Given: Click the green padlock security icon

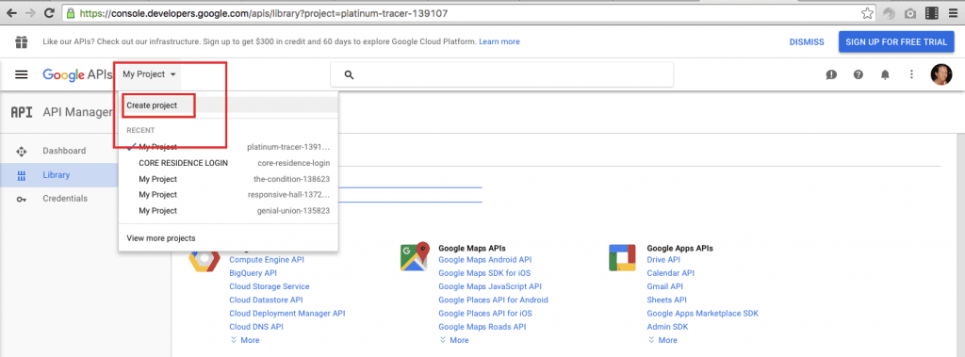Looking at the screenshot, I should pyautogui.click(x=72, y=12).
